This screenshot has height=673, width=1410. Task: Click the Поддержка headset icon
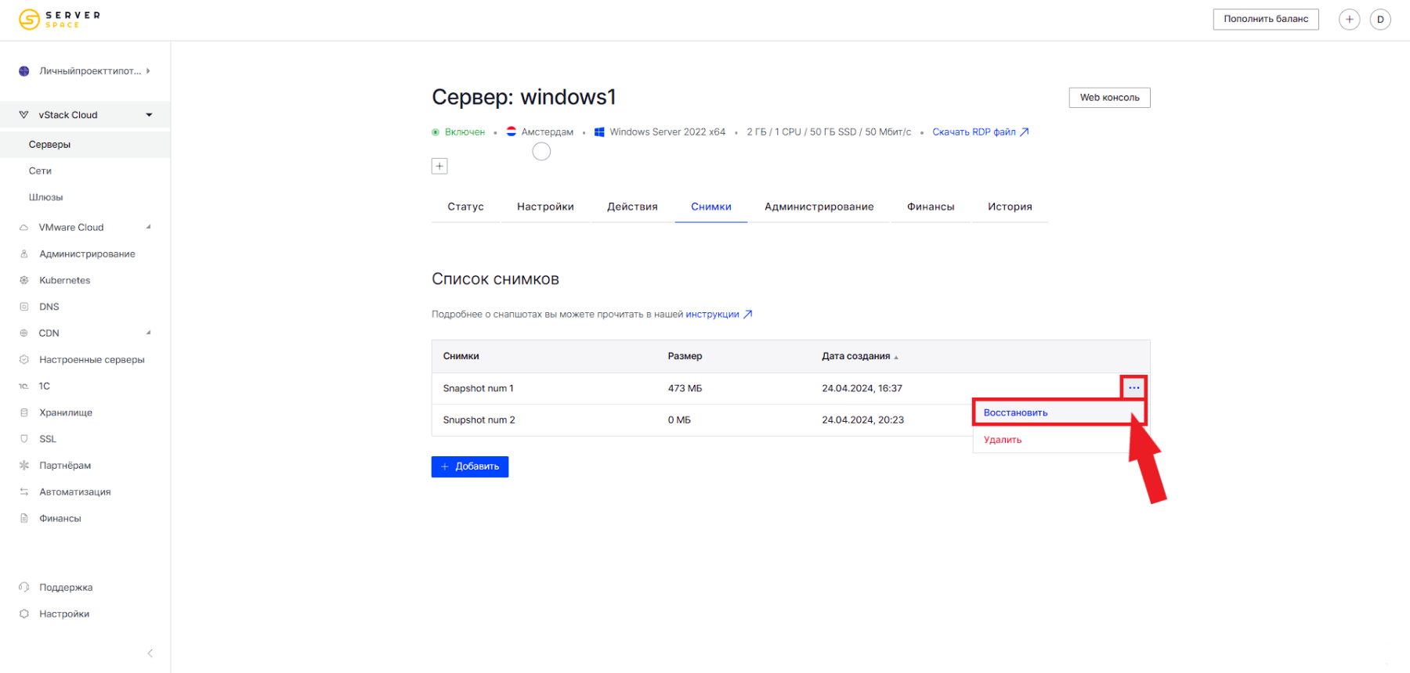(23, 588)
